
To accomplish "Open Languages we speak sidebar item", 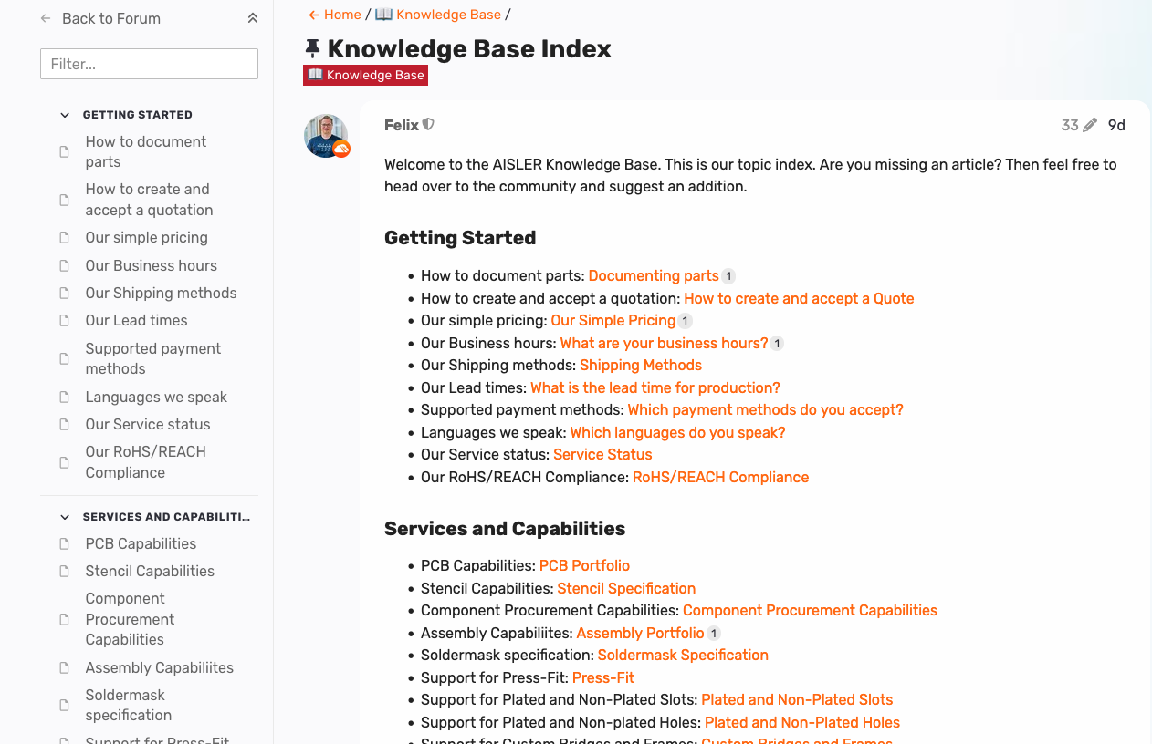I will tap(156, 398).
